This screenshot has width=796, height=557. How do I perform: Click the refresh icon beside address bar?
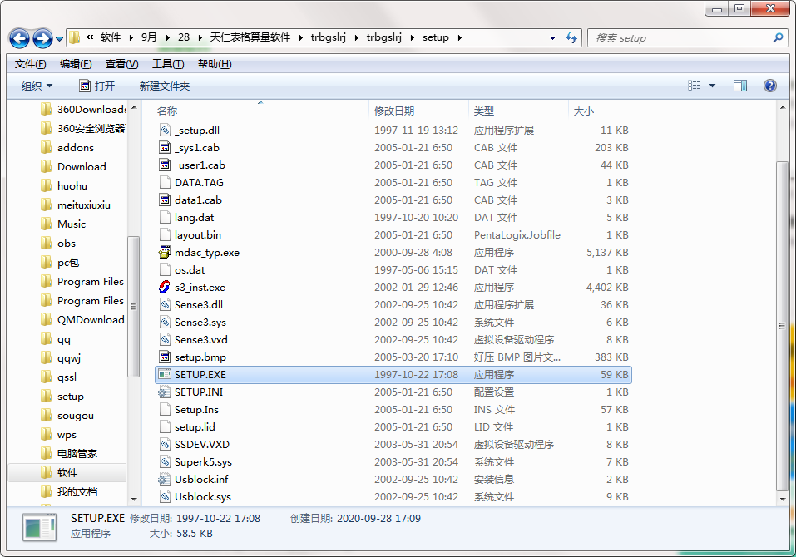(x=571, y=37)
